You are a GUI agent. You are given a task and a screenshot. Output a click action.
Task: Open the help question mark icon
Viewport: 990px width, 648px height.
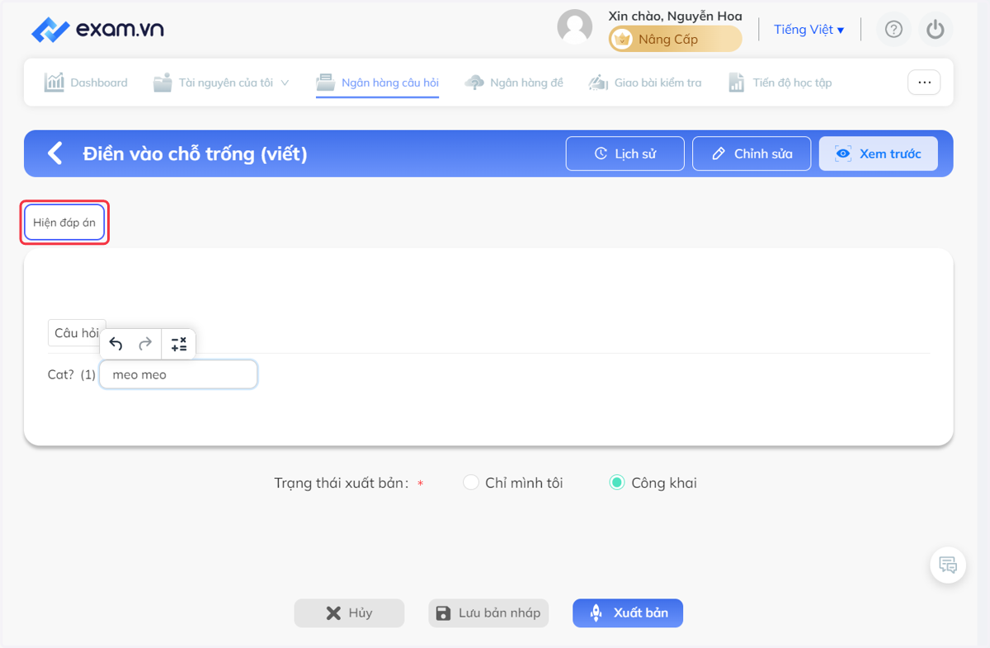click(x=893, y=30)
